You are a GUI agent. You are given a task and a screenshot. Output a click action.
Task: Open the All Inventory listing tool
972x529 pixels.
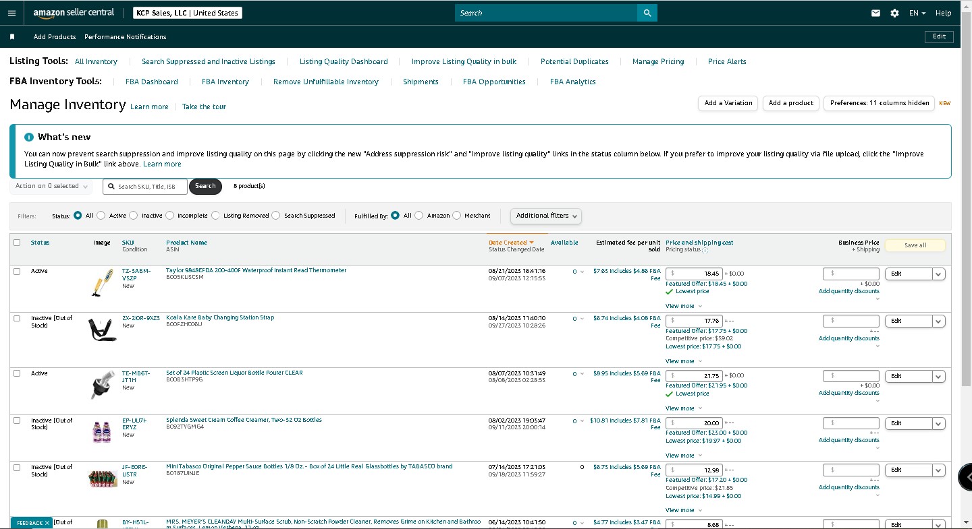pos(96,61)
